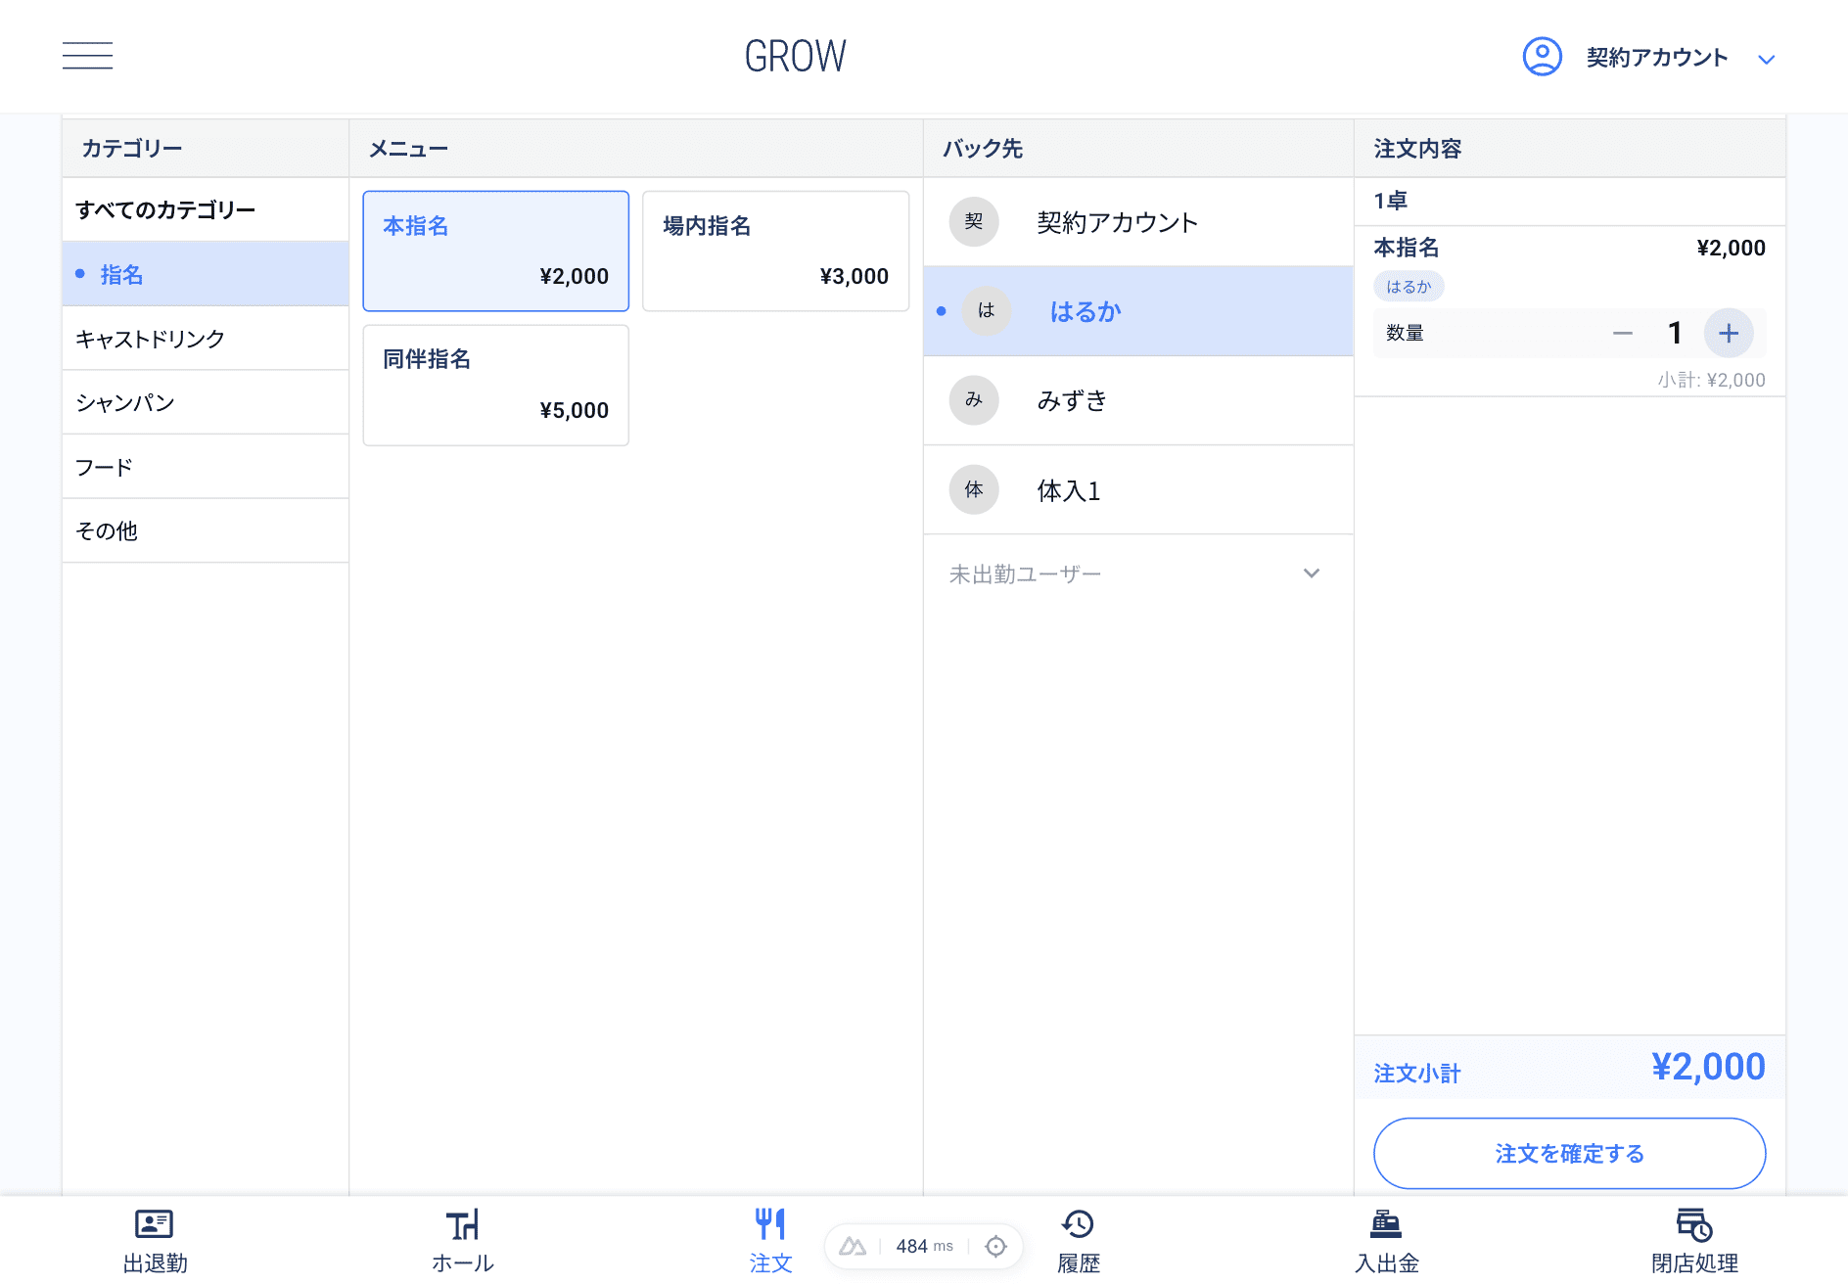Open the hamburger menu
Image resolution: width=1848 pixels, height=1284 pixels.
pos(87,56)
